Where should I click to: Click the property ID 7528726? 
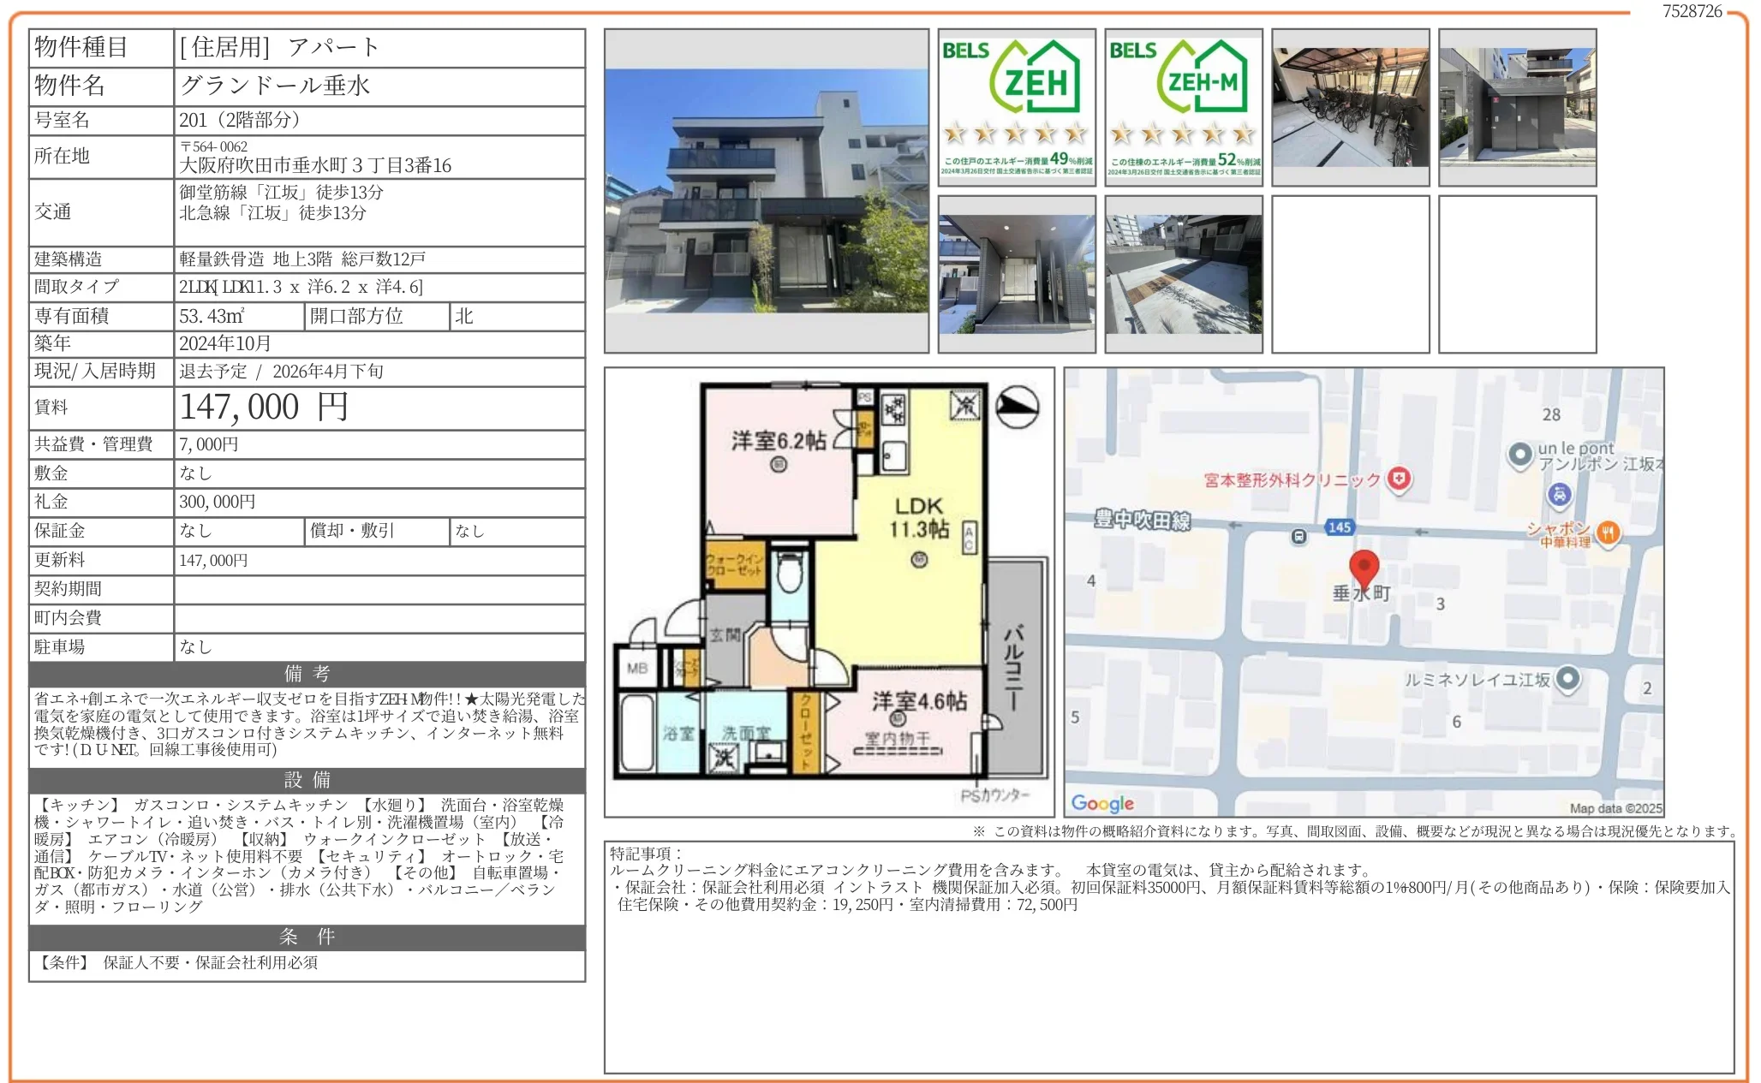tap(1692, 11)
